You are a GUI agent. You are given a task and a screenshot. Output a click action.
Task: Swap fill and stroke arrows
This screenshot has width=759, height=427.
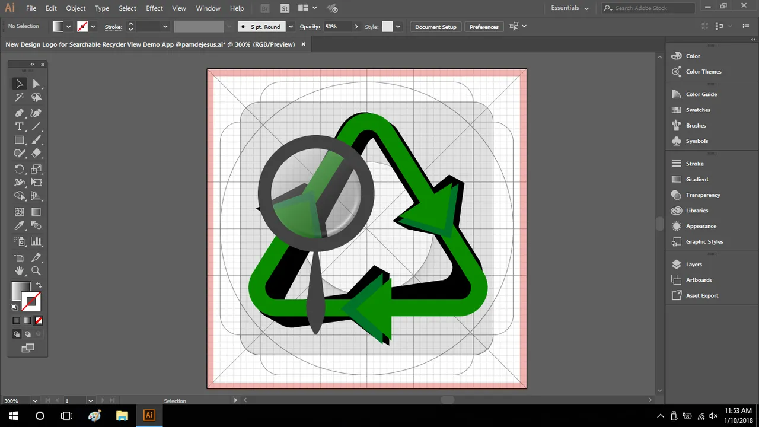click(39, 286)
